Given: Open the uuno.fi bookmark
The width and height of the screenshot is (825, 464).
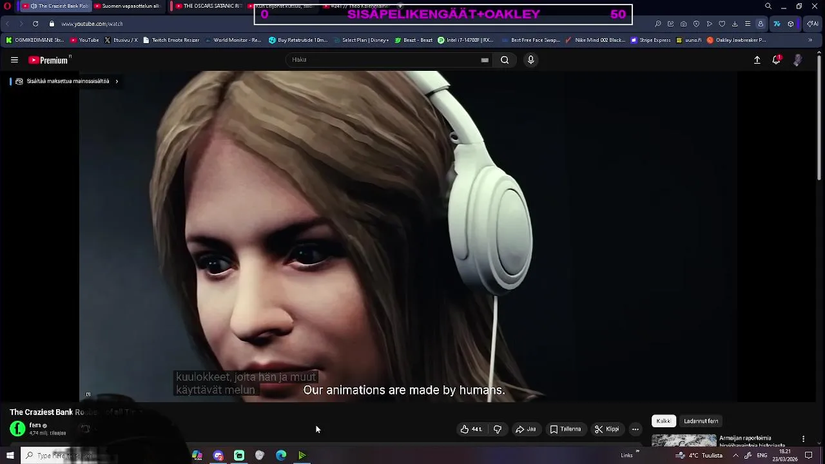Looking at the screenshot, I should [x=688, y=40].
